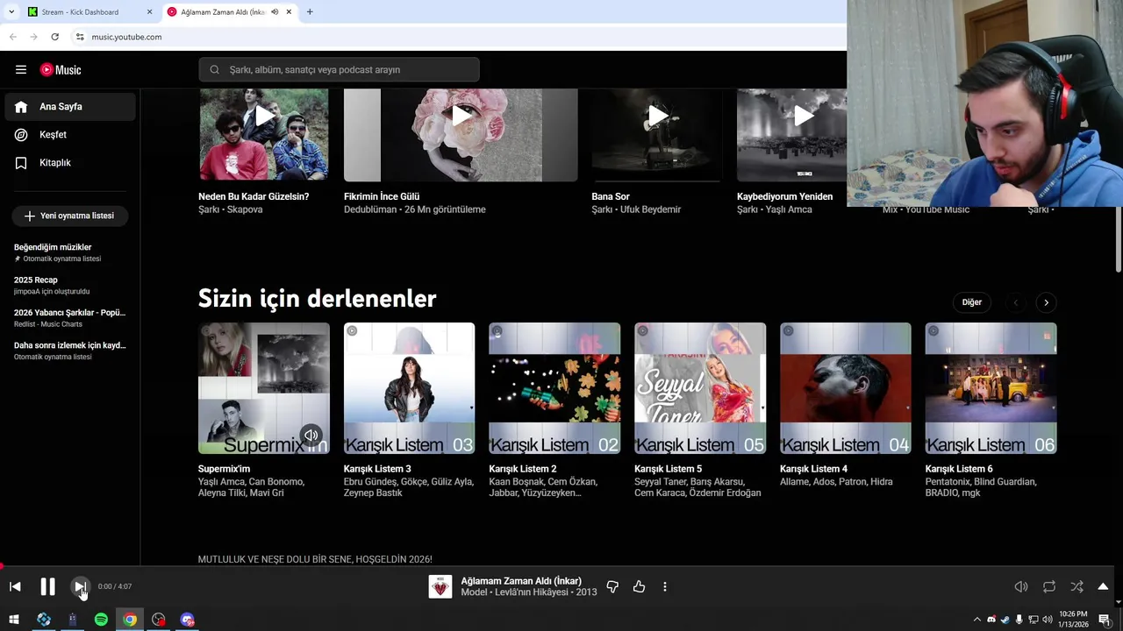The width and height of the screenshot is (1123, 631).
Task: Click now playing album art thumbnail
Action: tap(440, 586)
